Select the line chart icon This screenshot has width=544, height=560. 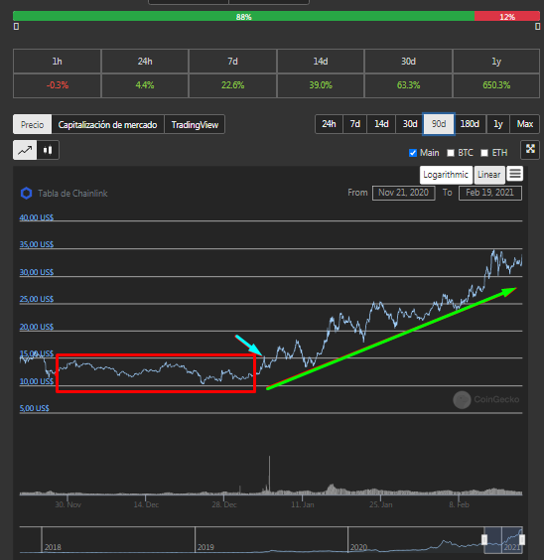(x=25, y=150)
